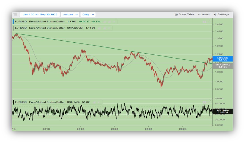This screenshot has width=245, height=143.
Task: Click the Show Table text label
Action: point(186,15)
